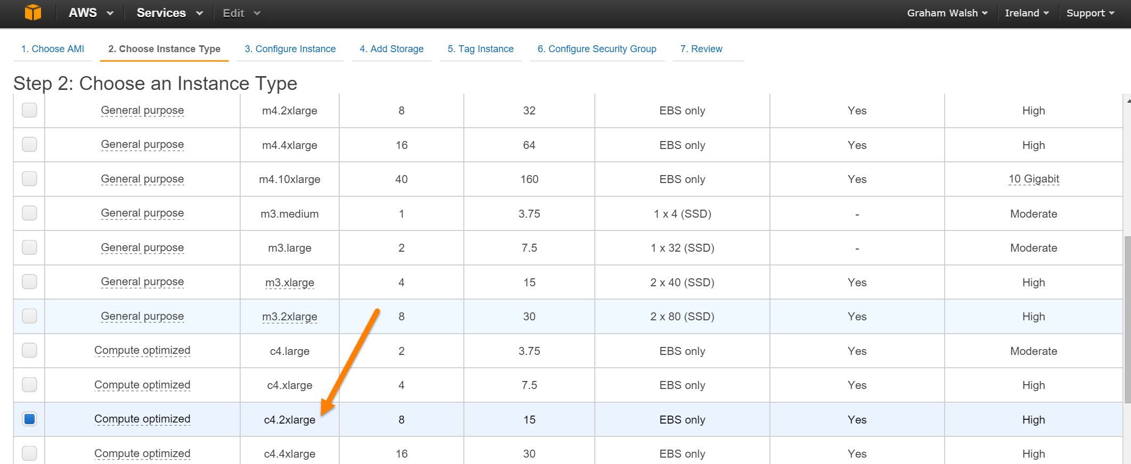
Task: Go to the 1. Choose AMI step
Action: pyautogui.click(x=53, y=49)
